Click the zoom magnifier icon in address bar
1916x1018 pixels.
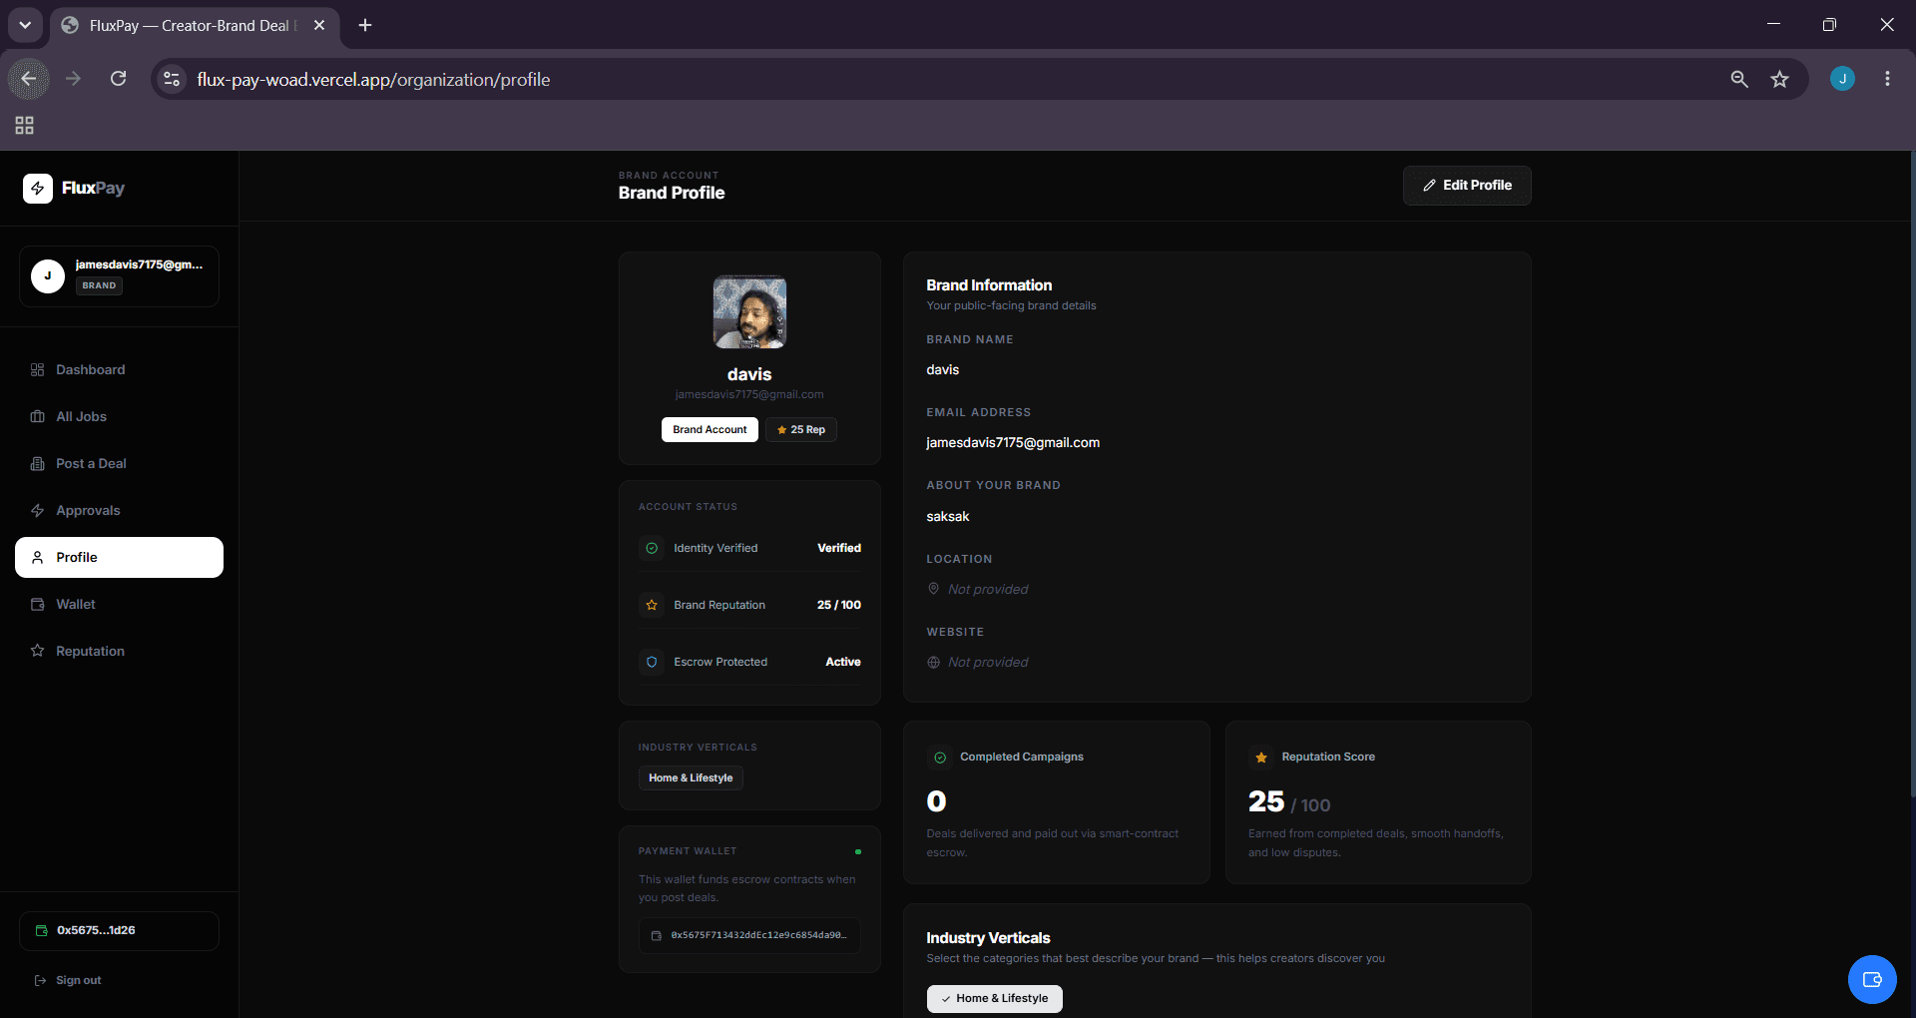pyautogui.click(x=1738, y=79)
